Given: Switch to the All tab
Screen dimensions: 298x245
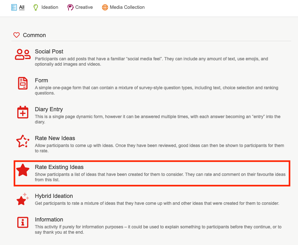Looking at the screenshot, I should [x=22, y=7].
